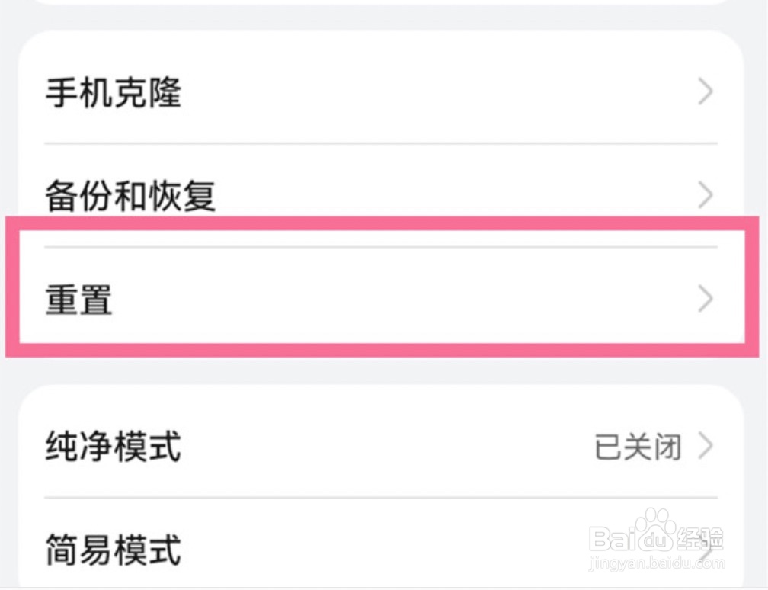The image size is (768, 590).
Task: Click the jingyan.baidu.com watermark link
Action: [x=658, y=565]
